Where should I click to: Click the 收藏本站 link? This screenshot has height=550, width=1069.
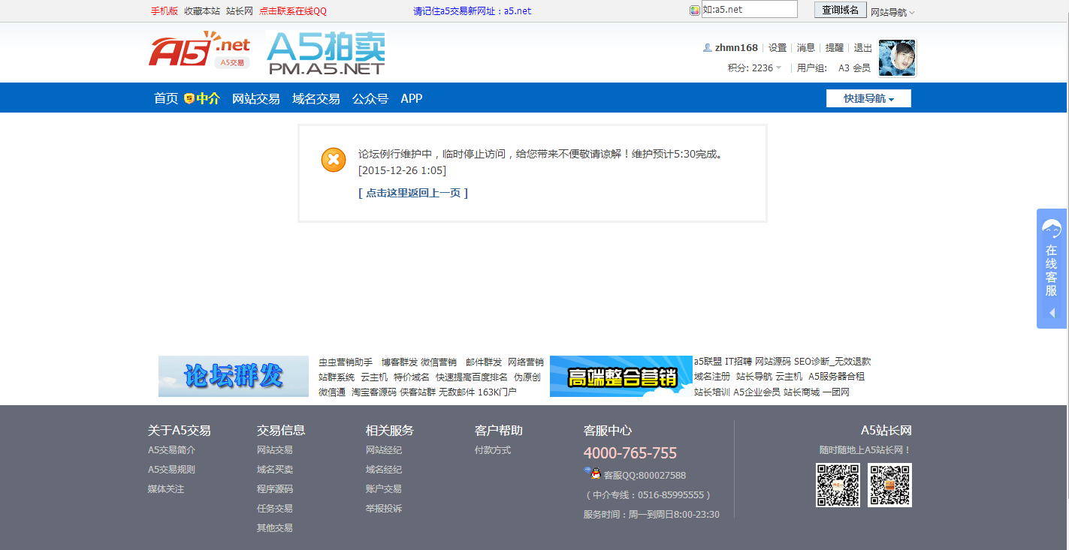coord(202,11)
